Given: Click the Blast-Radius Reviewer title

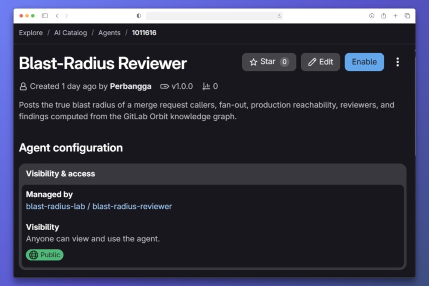Looking at the screenshot, I should [103, 63].
